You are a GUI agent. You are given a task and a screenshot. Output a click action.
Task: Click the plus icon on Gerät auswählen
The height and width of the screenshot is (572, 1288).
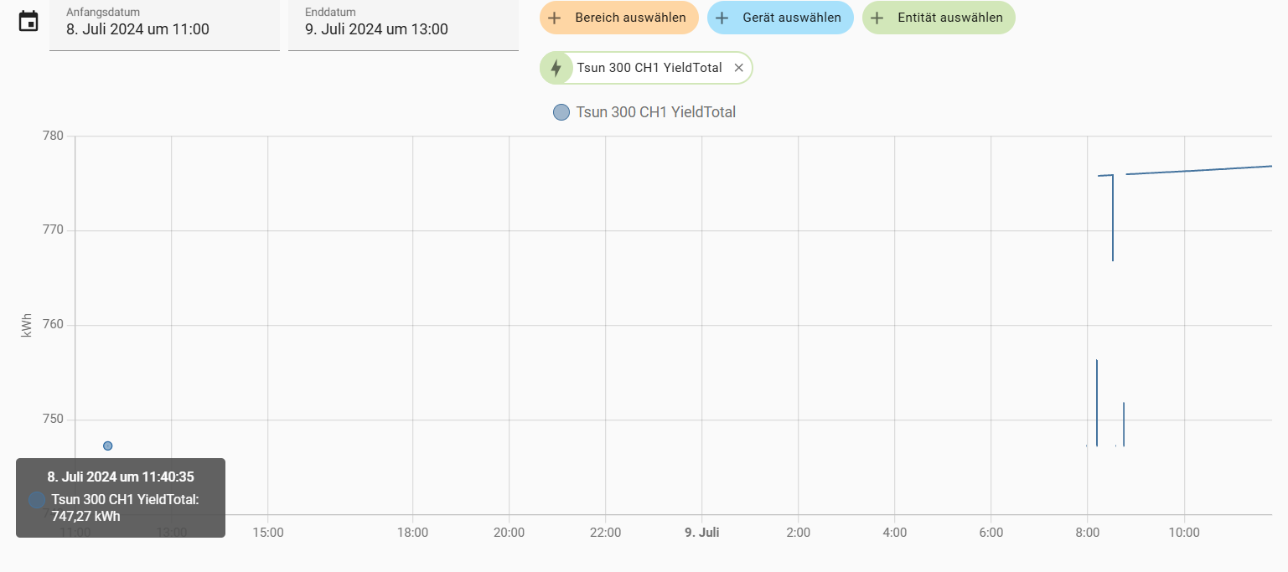tap(722, 18)
